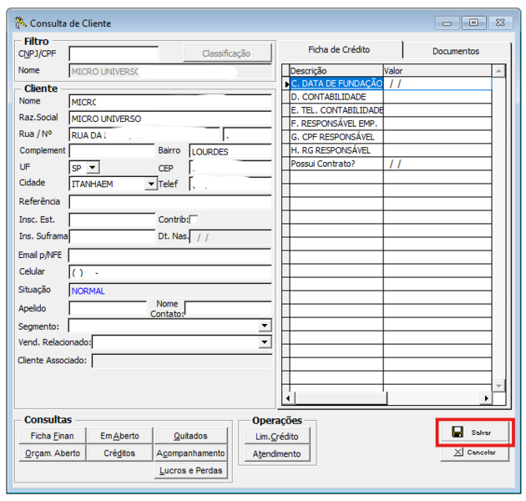Viewport: 526px width, 501px height.
Task: Click the grid horizontal scrollbar thumb
Action: pyautogui.click(x=341, y=398)
